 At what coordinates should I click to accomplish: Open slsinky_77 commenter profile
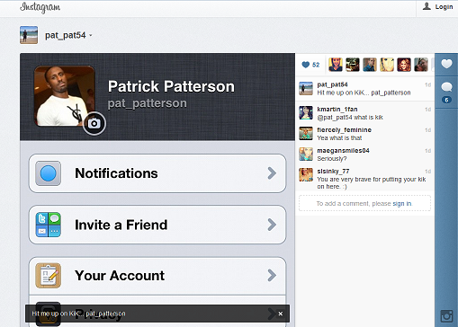(x=333, y=172)
